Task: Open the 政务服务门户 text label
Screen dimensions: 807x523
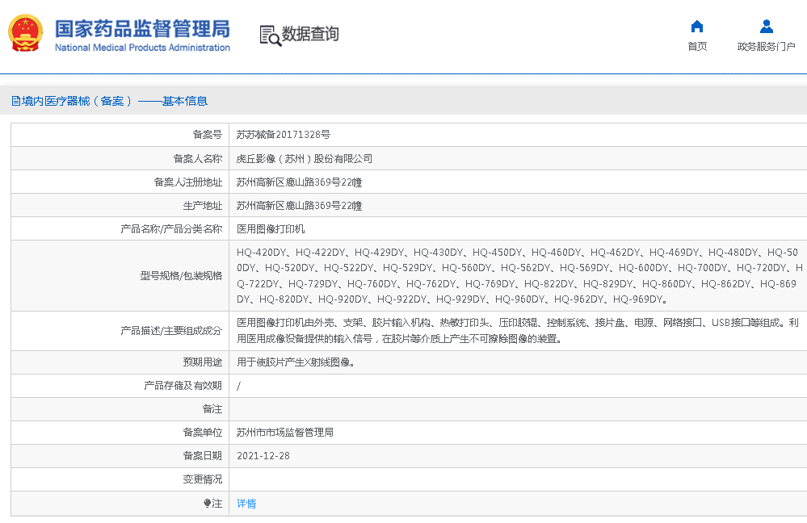Action: (766, 47)
